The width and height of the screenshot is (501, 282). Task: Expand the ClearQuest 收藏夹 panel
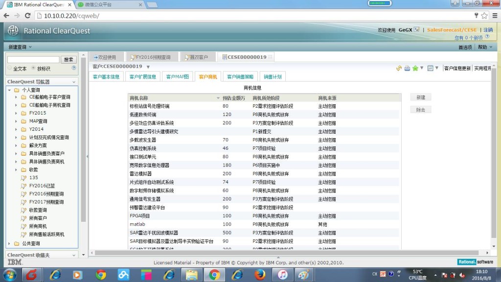(74, 255)
